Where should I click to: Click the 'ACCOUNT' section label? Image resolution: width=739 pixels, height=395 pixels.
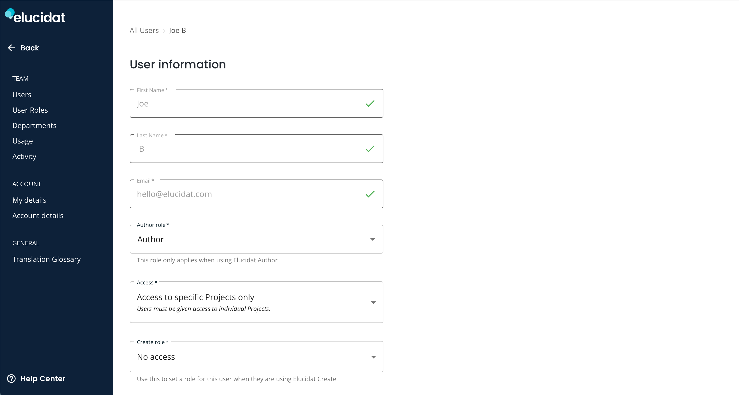tap(27, 184)
